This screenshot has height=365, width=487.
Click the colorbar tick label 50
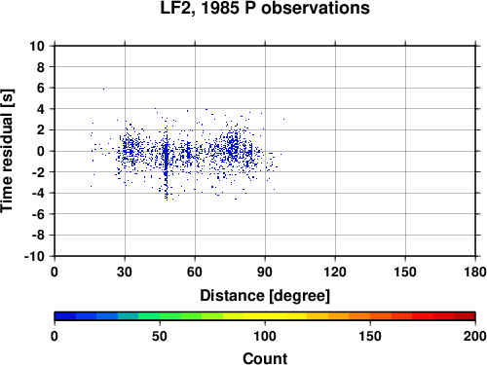tap(160, 336)
